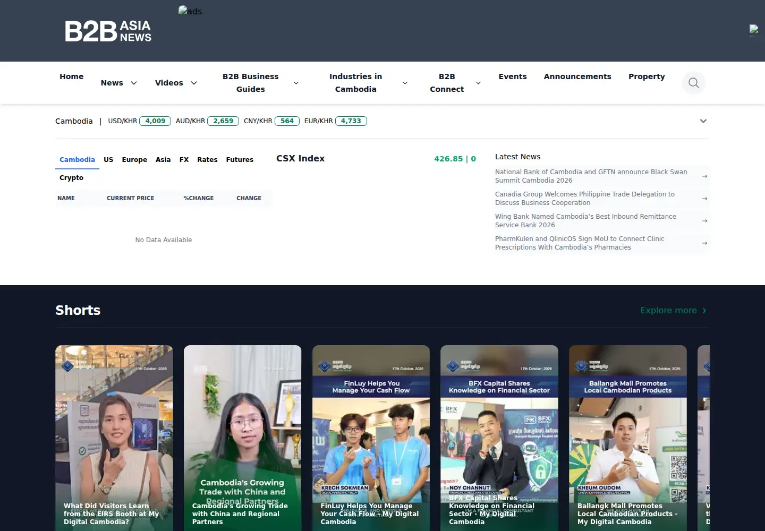Click the Cambodia ticker label
Image resolution: width=765 pixels, height=531 pixels.
pyautogui.click(x=74, y=121)
